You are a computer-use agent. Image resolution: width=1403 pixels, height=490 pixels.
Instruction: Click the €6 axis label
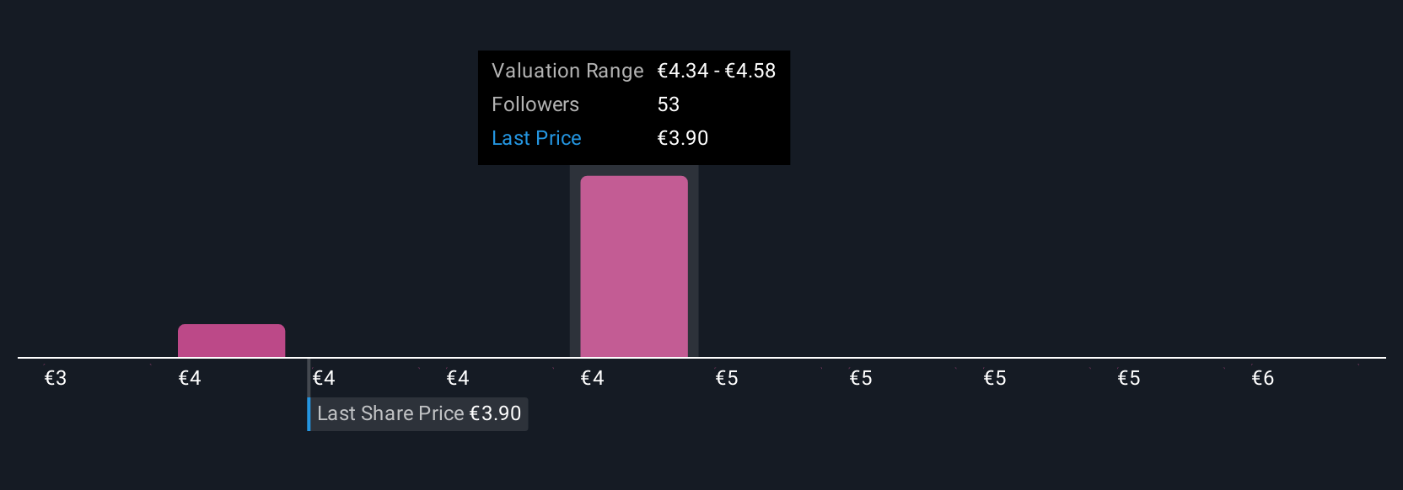click(1263, 378)
